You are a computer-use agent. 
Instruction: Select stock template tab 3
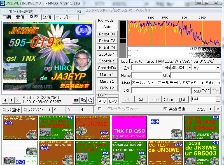72,110
